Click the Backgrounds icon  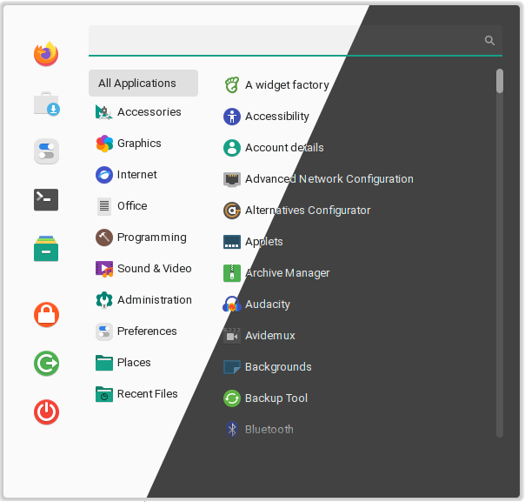click(232, 367)
